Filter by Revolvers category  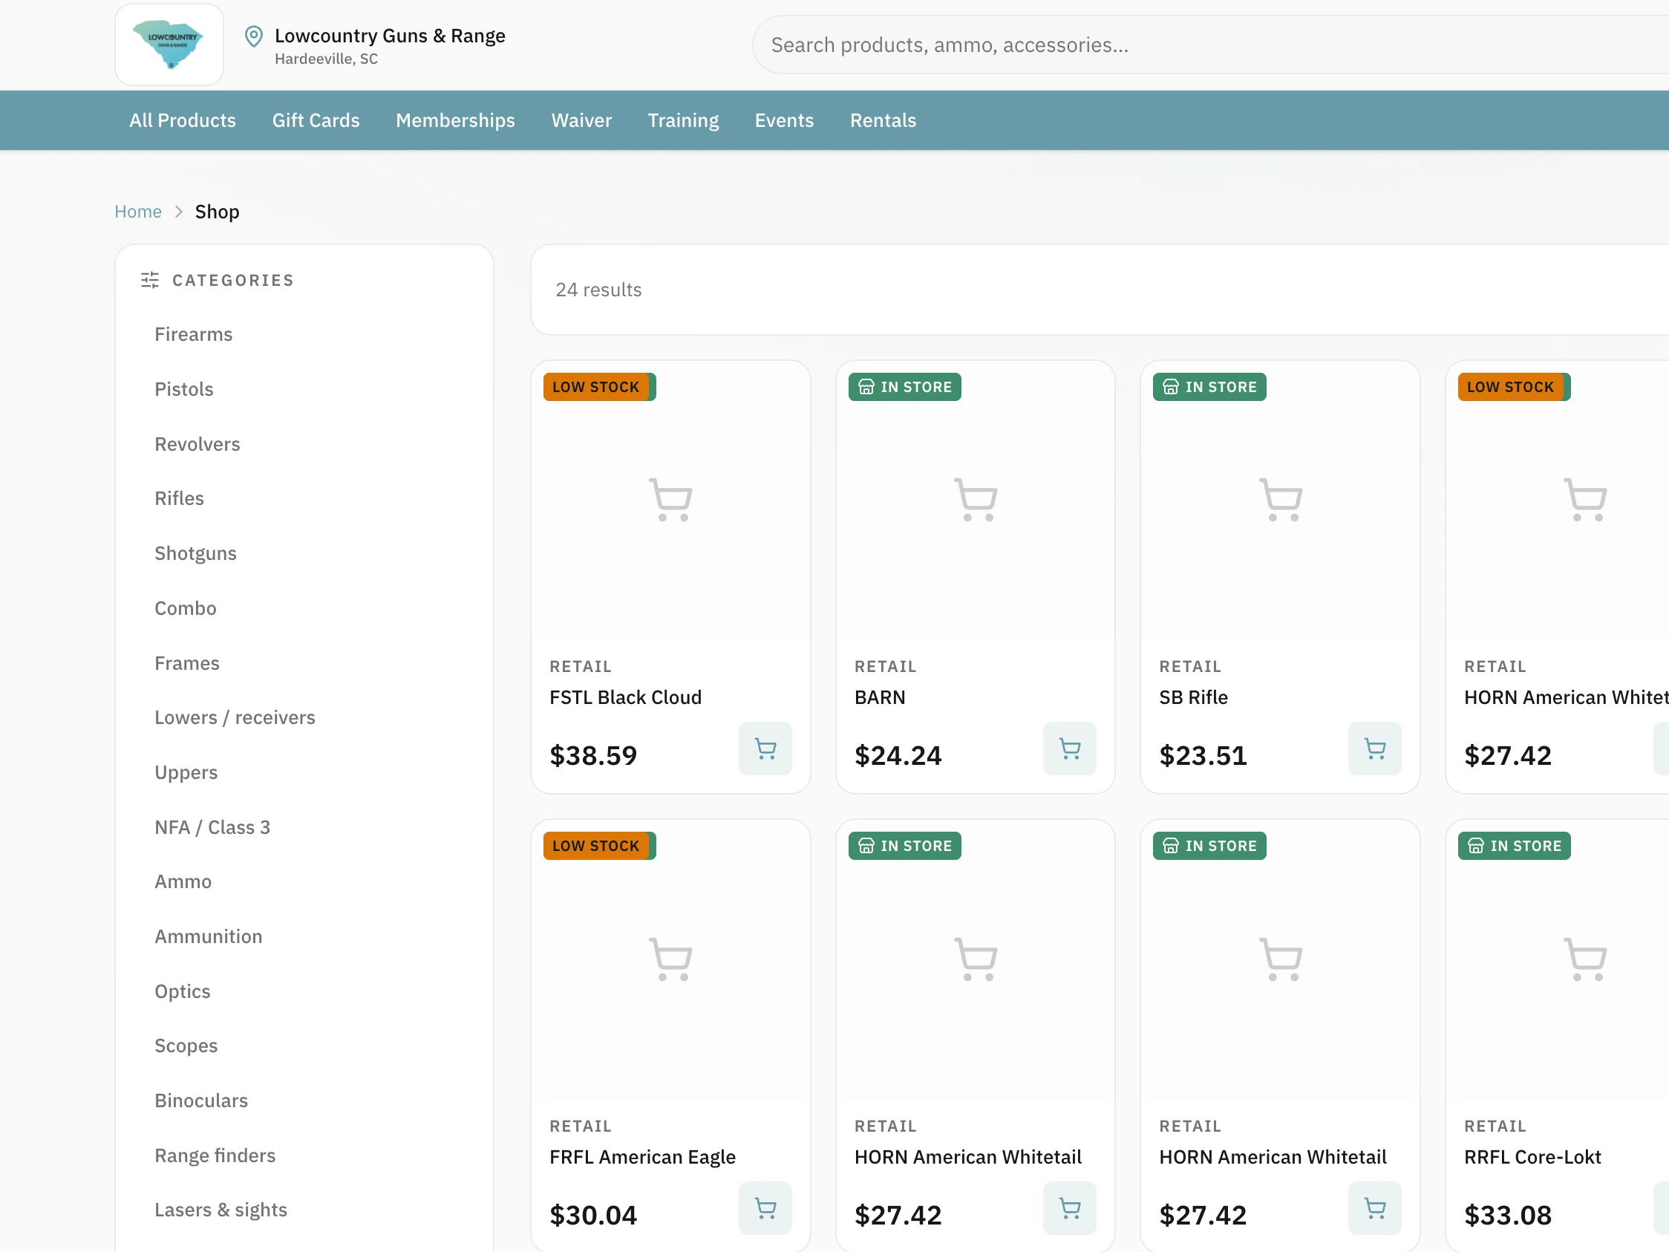coord(197,445)
